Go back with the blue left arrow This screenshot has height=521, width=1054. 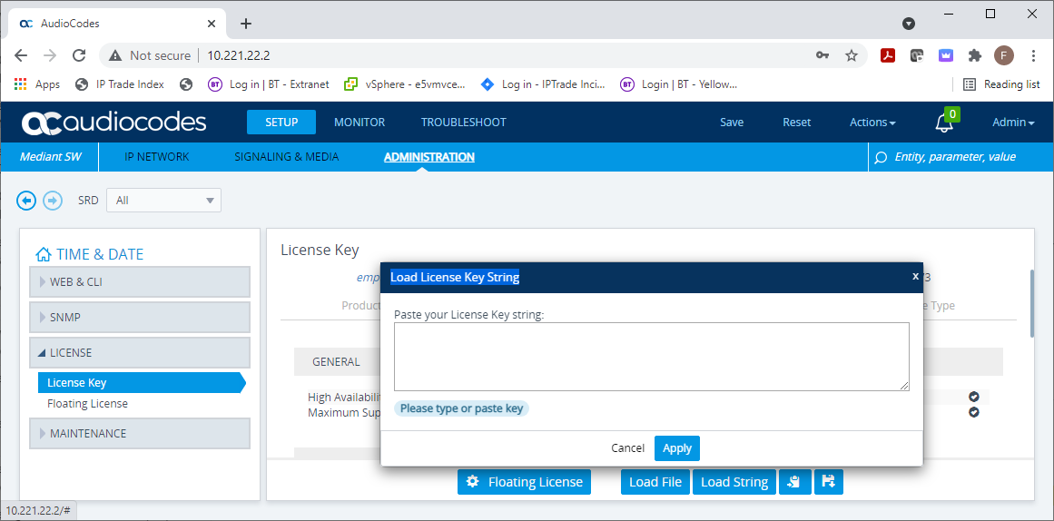click(x=26, y=201)
